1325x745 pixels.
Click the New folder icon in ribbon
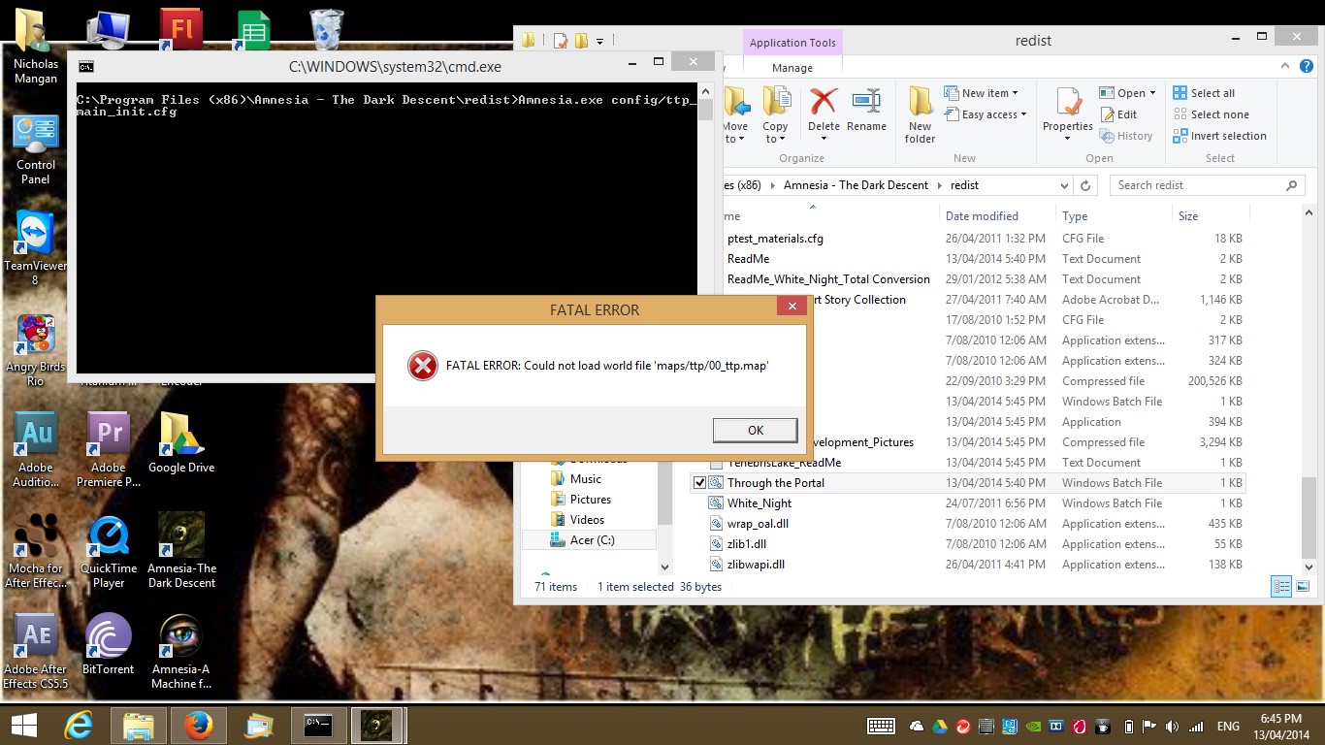920,101
